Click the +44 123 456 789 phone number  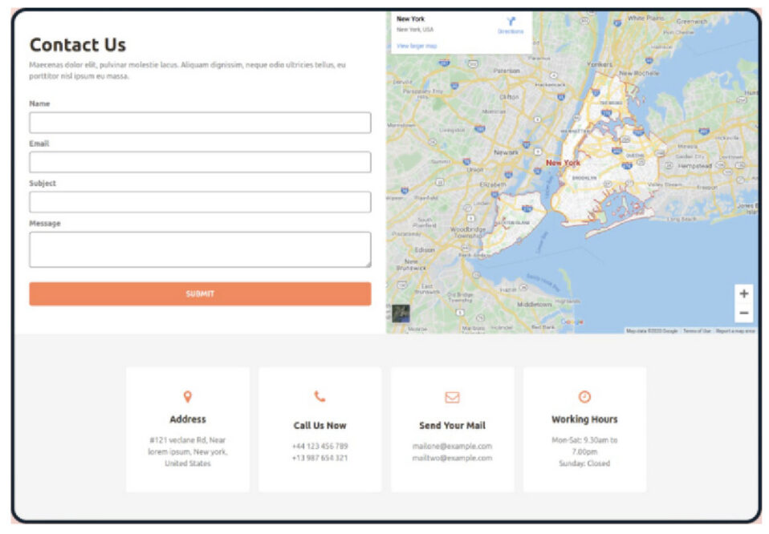pyautogui.click(x=319, y=447)
